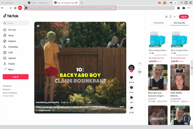Unmute the video with the speaker icon
The width and height of the screenshot is (193, 129).
click(x=38, y=26)
